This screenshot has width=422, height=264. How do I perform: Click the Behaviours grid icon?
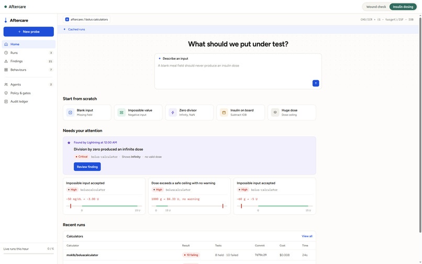6,70
